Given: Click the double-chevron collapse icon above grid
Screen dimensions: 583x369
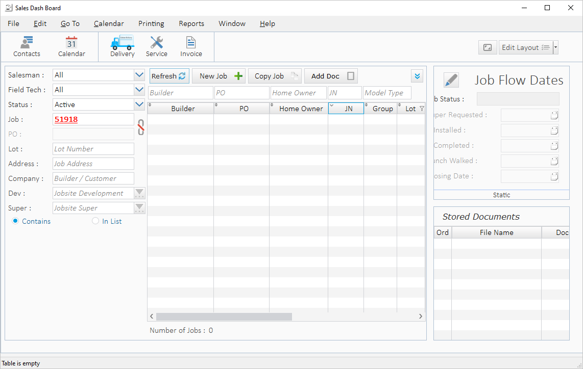Looking at the screenshot, I should click(x=417, y=76).
